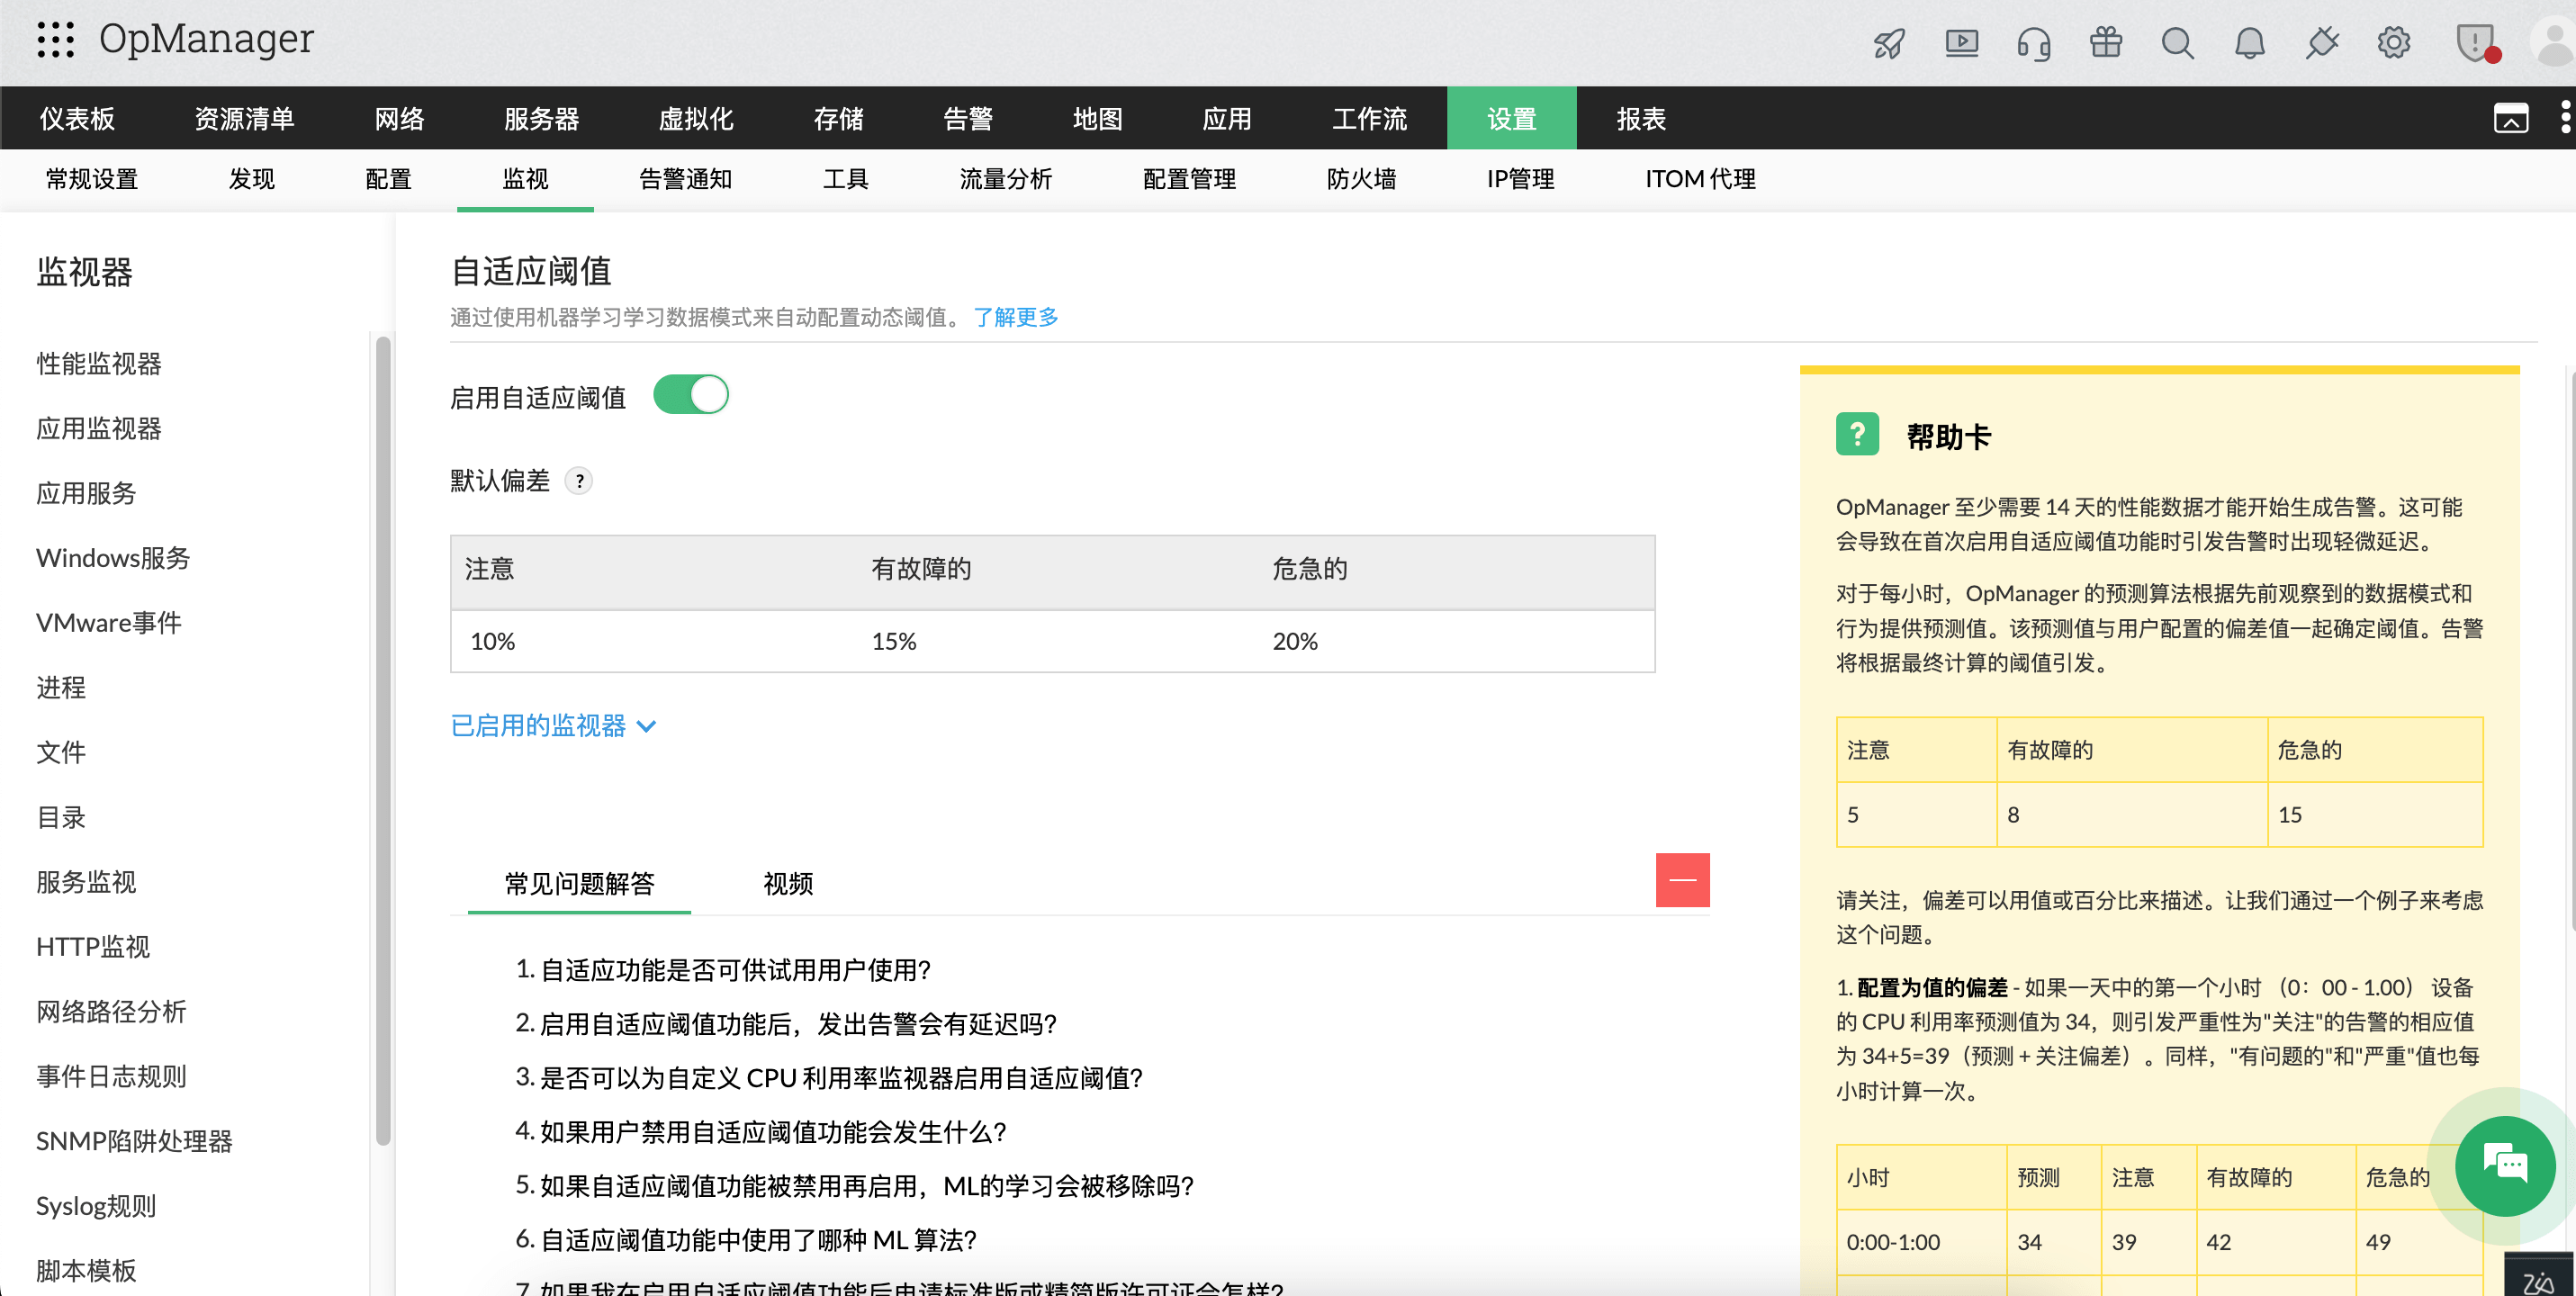Screen dimensions: 2576x1296
Task: Open the IP管理 sub-tab
Action: point(1520,179)
